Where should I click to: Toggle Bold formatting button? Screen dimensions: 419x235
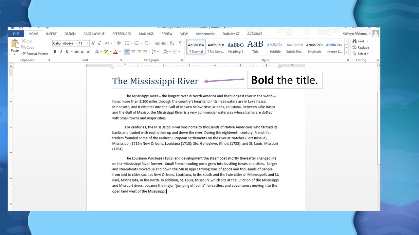click(55, 52)
